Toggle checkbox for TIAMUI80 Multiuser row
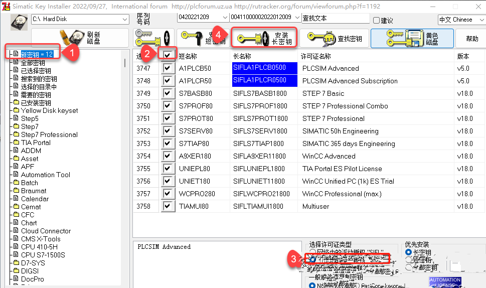This screenshot has height=288, width=486. pos(168,206)
